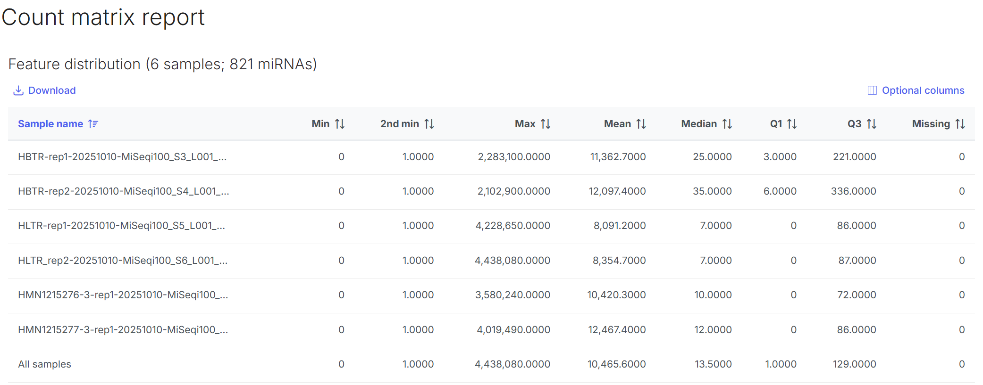
Task: Sort by Missing column arrows
Action: coord(960,124)
